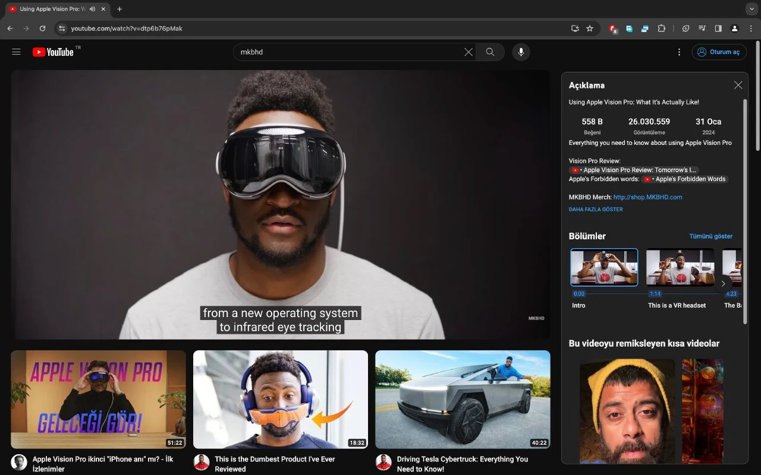Click the YouTube logo to go home
761x475 pixels.
(x=54, y=52)
